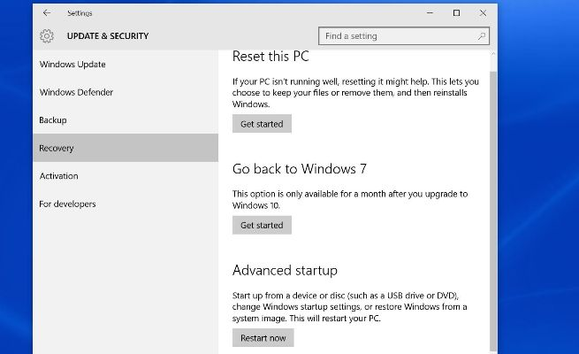Click the back arrow in the title bar
Viewport: 579px width, 354px height.
pos(47,13)
